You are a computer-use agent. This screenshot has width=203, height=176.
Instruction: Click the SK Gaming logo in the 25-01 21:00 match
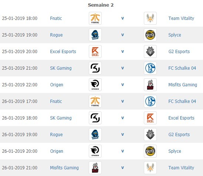[x=95, y=68]
